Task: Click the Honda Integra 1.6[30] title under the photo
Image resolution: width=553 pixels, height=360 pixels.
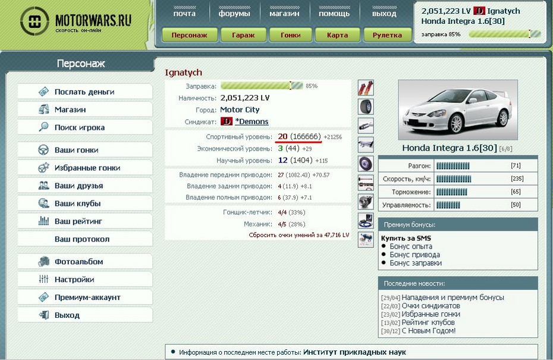Action: (x=450, y=148)
